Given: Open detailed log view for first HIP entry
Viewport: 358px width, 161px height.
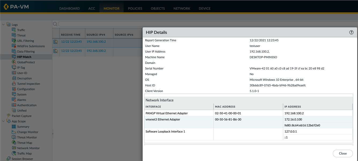Looking at the screenshot, I should coord(56,42).
